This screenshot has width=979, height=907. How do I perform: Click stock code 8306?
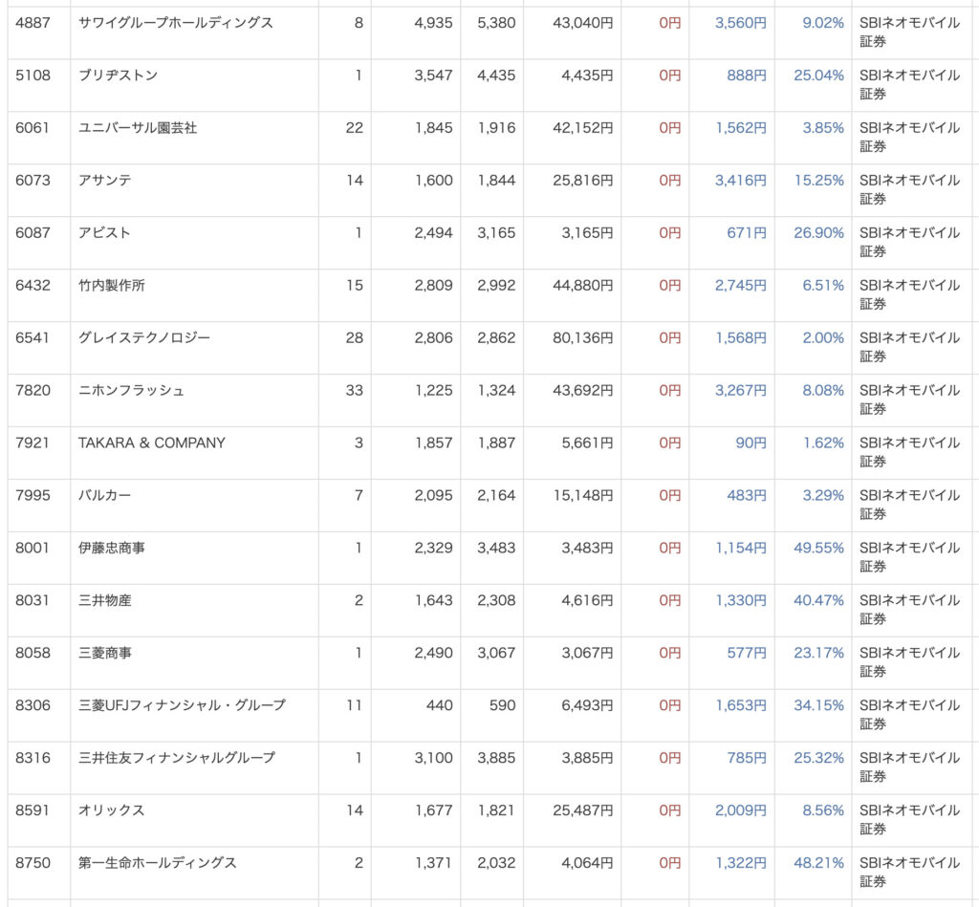tap(33, 704)
